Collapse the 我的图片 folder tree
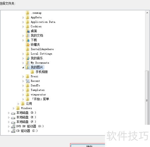150x147 pixels. pyautogui.click(x=23, y=67)
